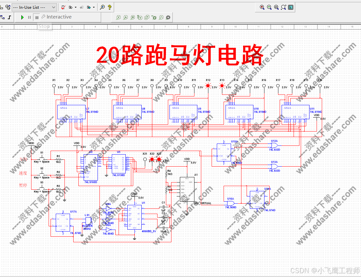Screen dimensions: 361x277
Task: Transfer the design to Ultiboard
Action: [71, 7]
